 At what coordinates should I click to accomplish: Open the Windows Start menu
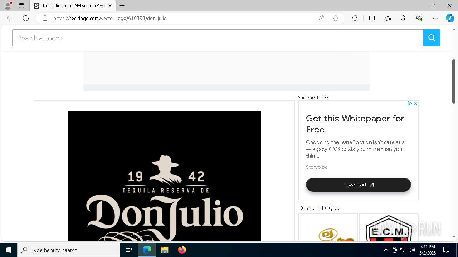pos(9,250)
